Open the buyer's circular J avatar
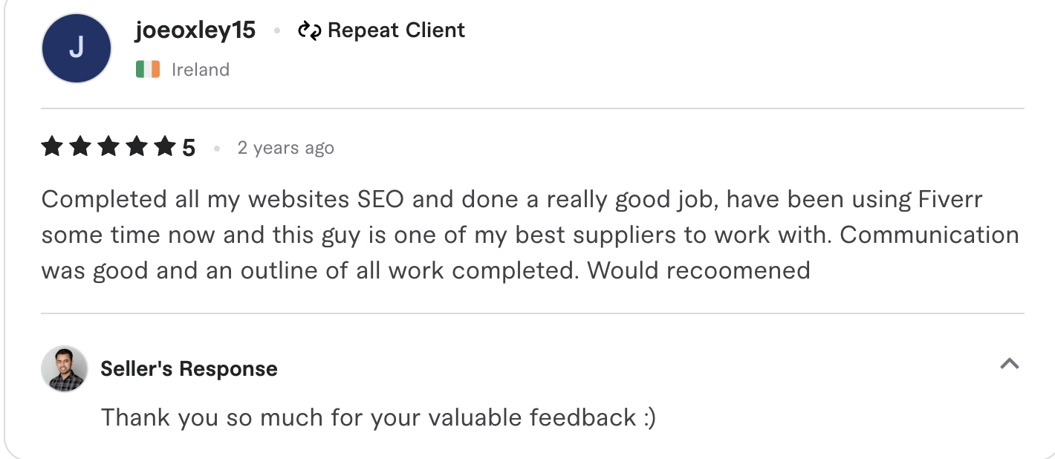The image size is (1055, 459). tap(76, 48)
